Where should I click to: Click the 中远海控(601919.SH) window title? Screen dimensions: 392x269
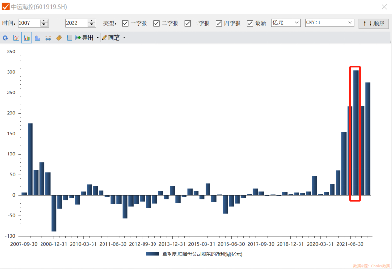point(39,7)
